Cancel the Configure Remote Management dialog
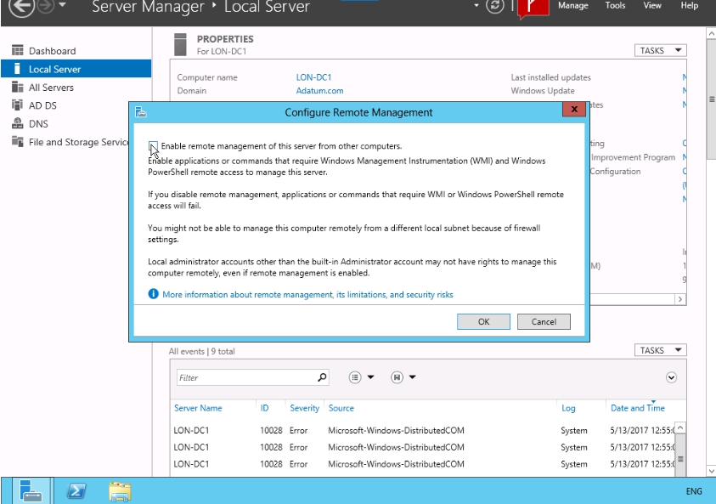716x504 pixels. 544,321
